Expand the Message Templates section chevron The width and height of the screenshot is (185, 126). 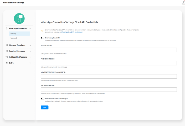click(x=30, y=45)
